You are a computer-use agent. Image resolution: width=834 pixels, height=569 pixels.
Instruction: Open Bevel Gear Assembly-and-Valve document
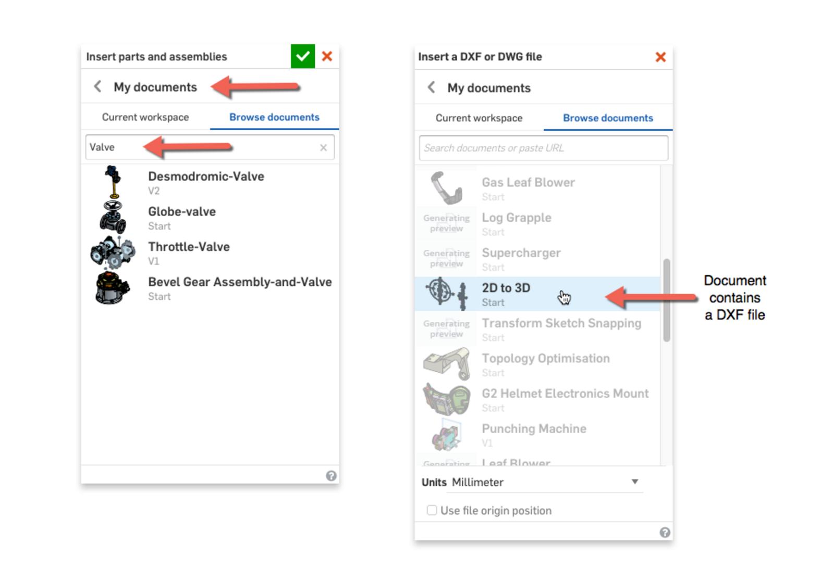[240, 282]
